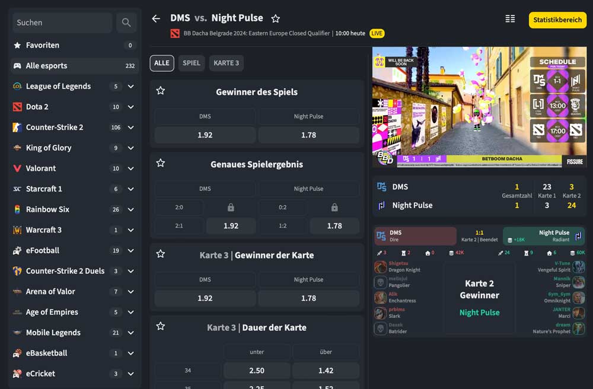593x389 pixels.
Task: Expand the Dota 2 category chevron
Action: coord(131,107)
